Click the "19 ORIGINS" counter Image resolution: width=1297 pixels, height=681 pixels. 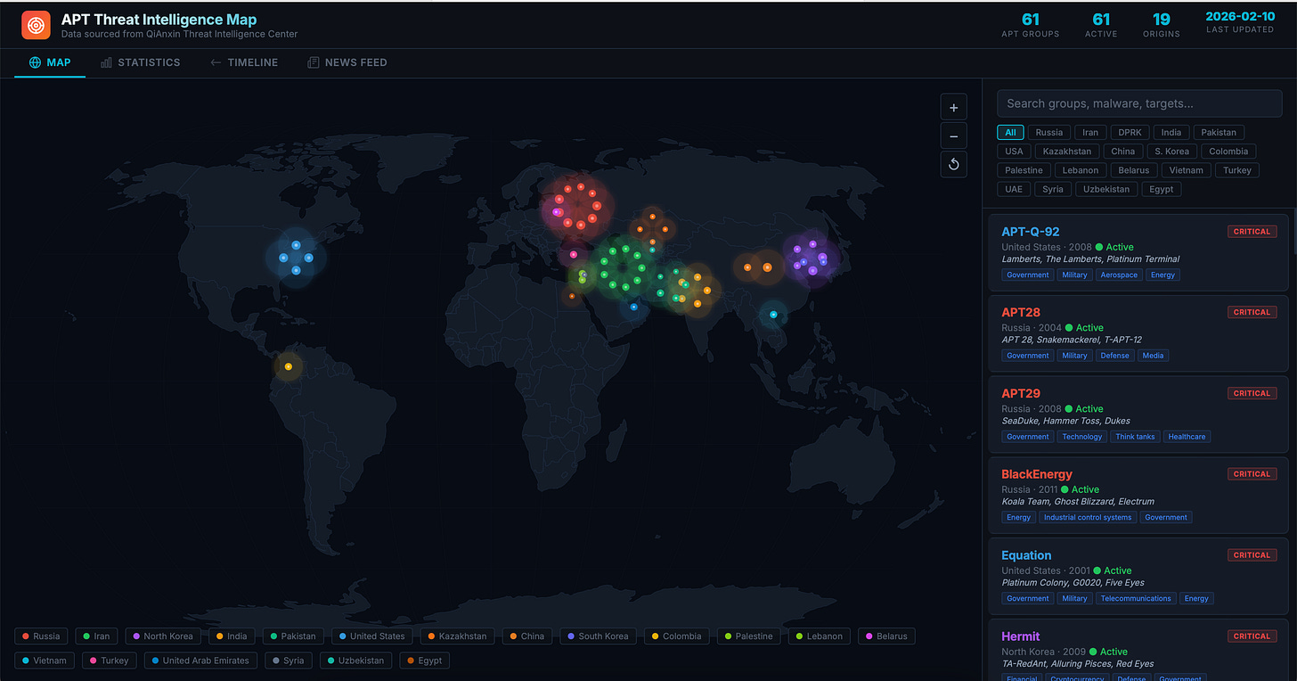coord(1162,25)
